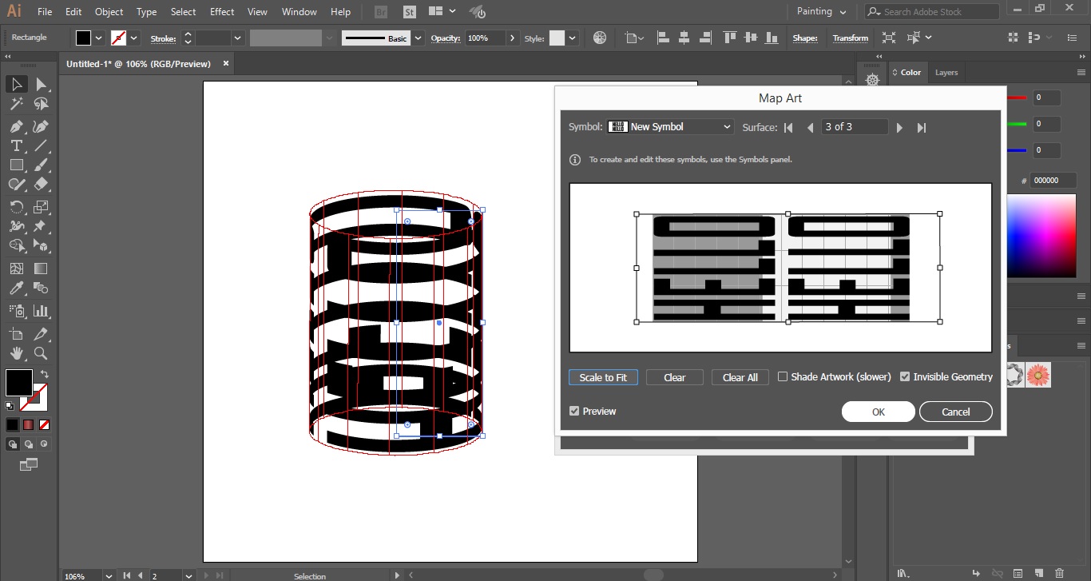Click the Horizontal Align Center icon
Viewport: 1091px width, 581px height.
[x=684, y=37]
